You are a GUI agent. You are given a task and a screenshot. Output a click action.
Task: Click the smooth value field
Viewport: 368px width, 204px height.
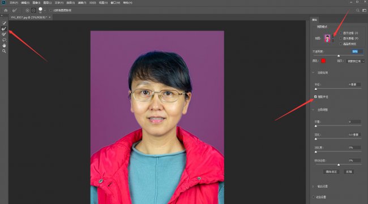[354, 121]
